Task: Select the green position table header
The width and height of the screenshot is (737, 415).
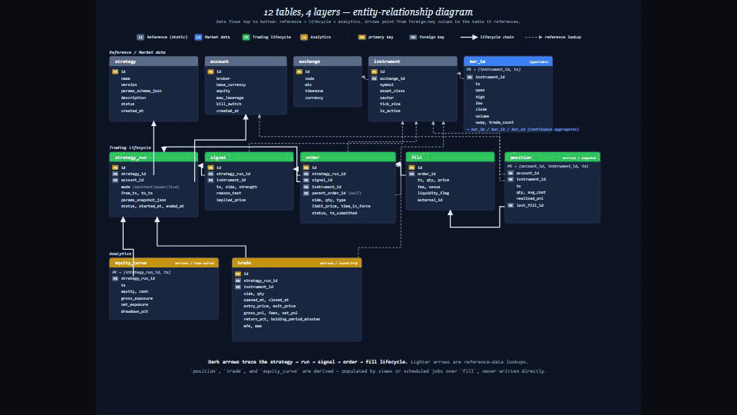Action: tap(552, 157)
